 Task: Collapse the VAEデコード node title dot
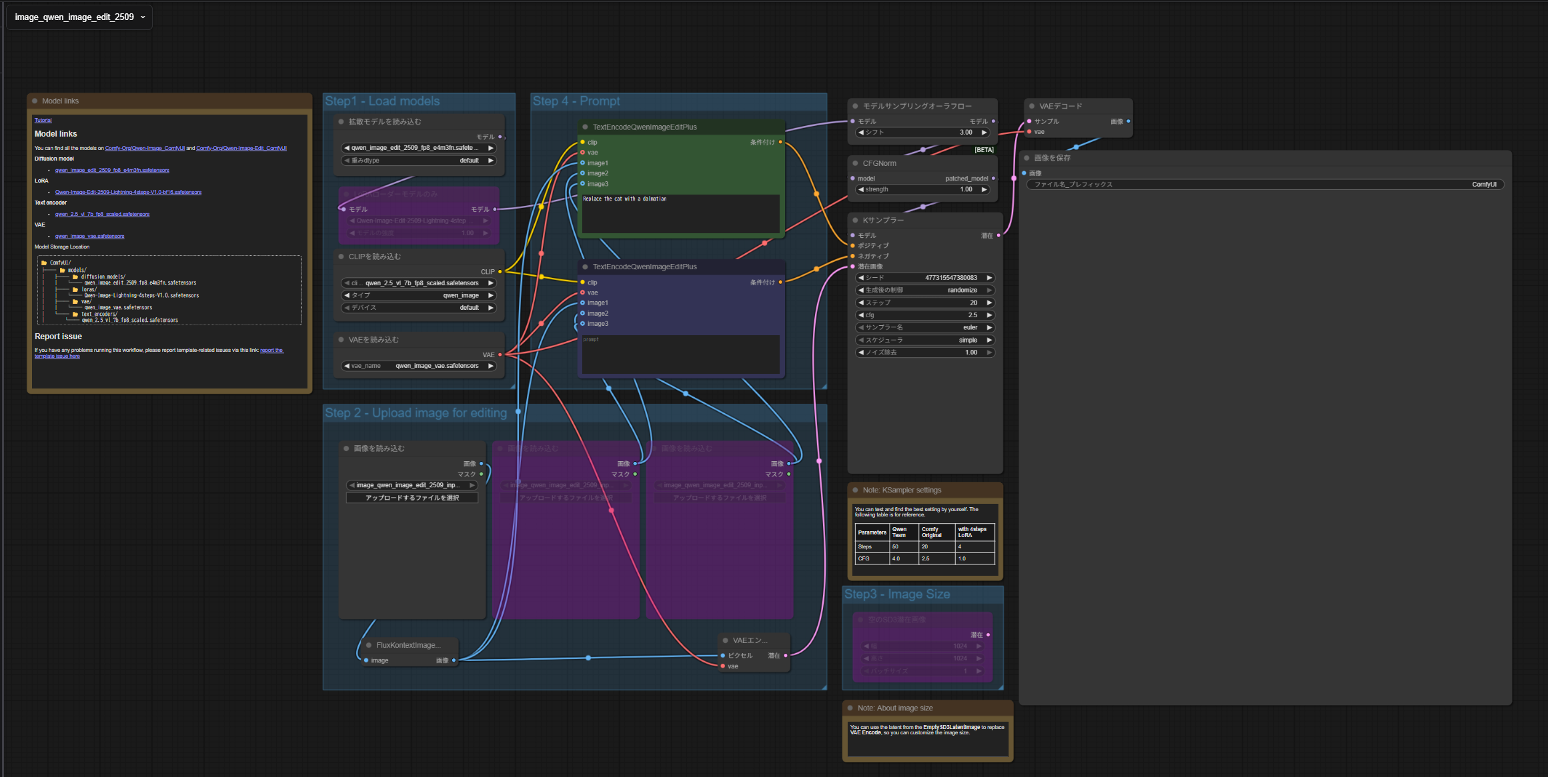(1032, 106)
